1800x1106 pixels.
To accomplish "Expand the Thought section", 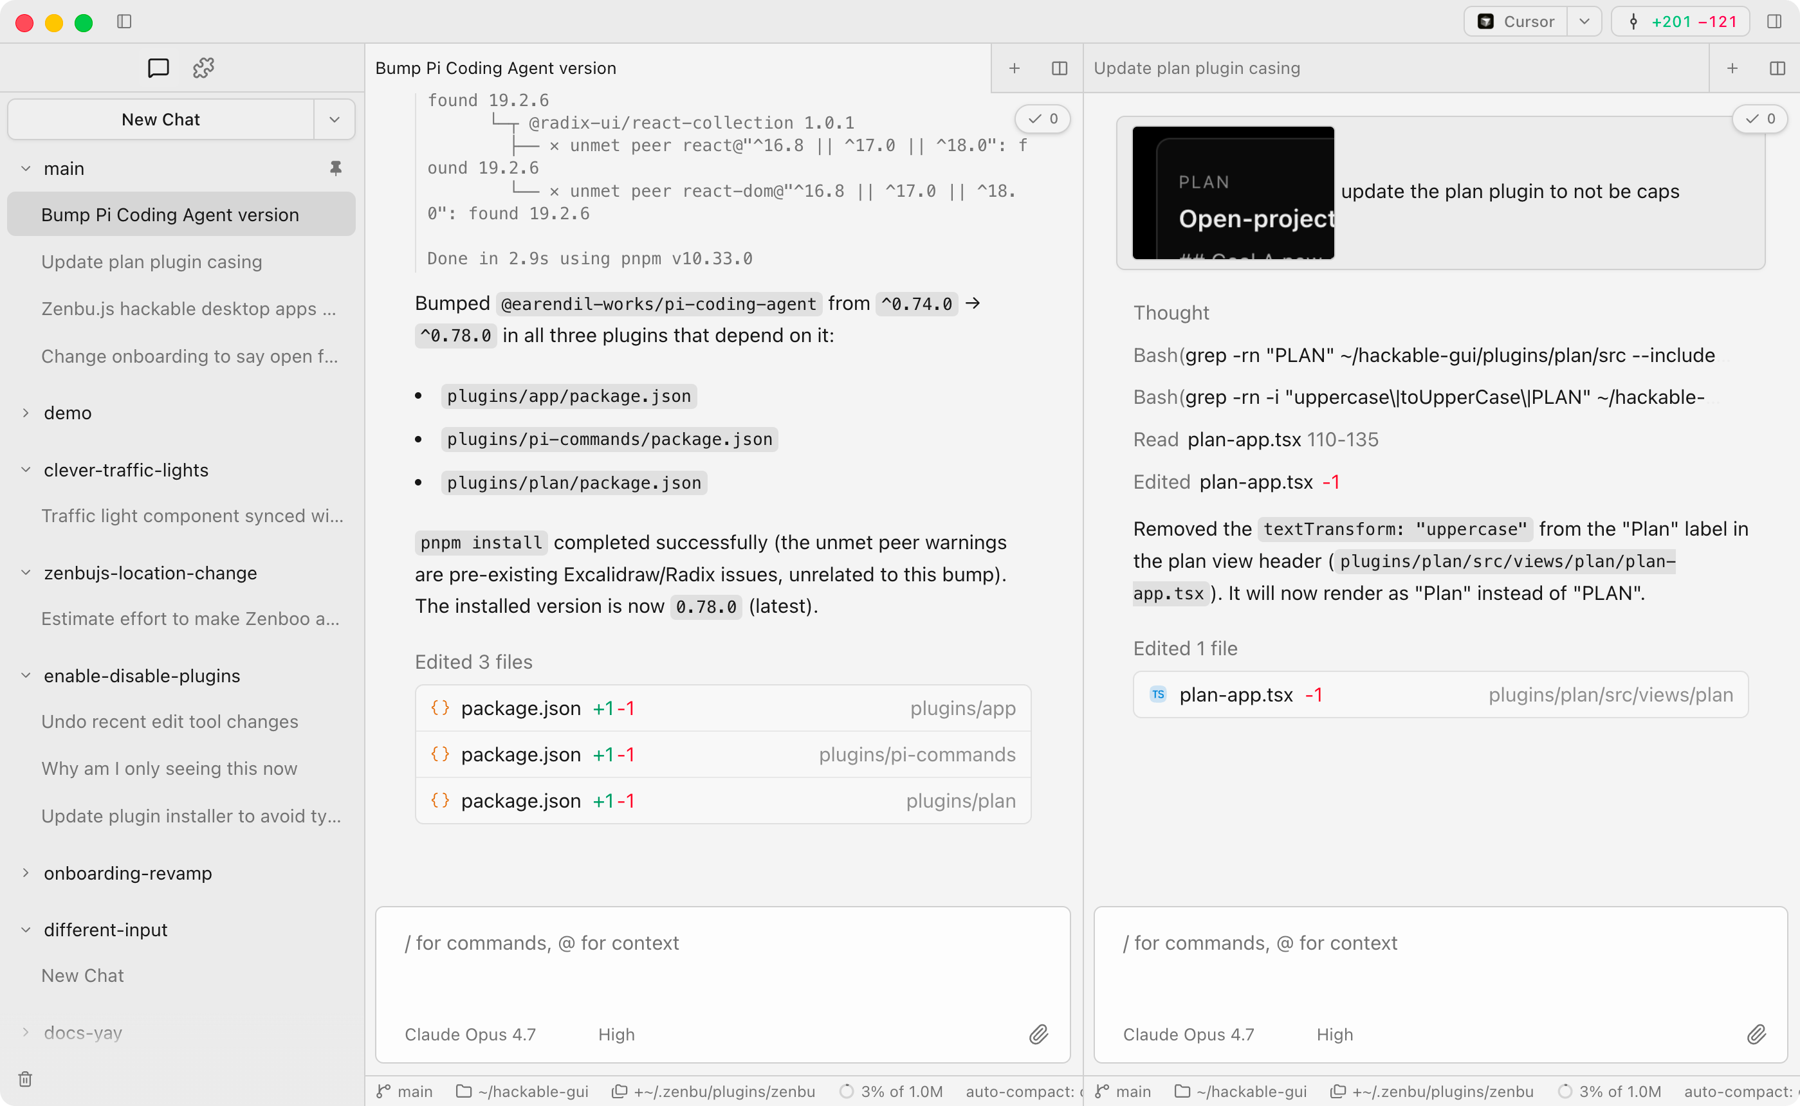I will click(x=1171, y=313).
